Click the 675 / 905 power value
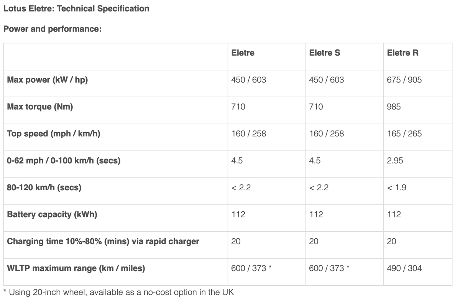The image size is (460, 301). pos(404,80)
